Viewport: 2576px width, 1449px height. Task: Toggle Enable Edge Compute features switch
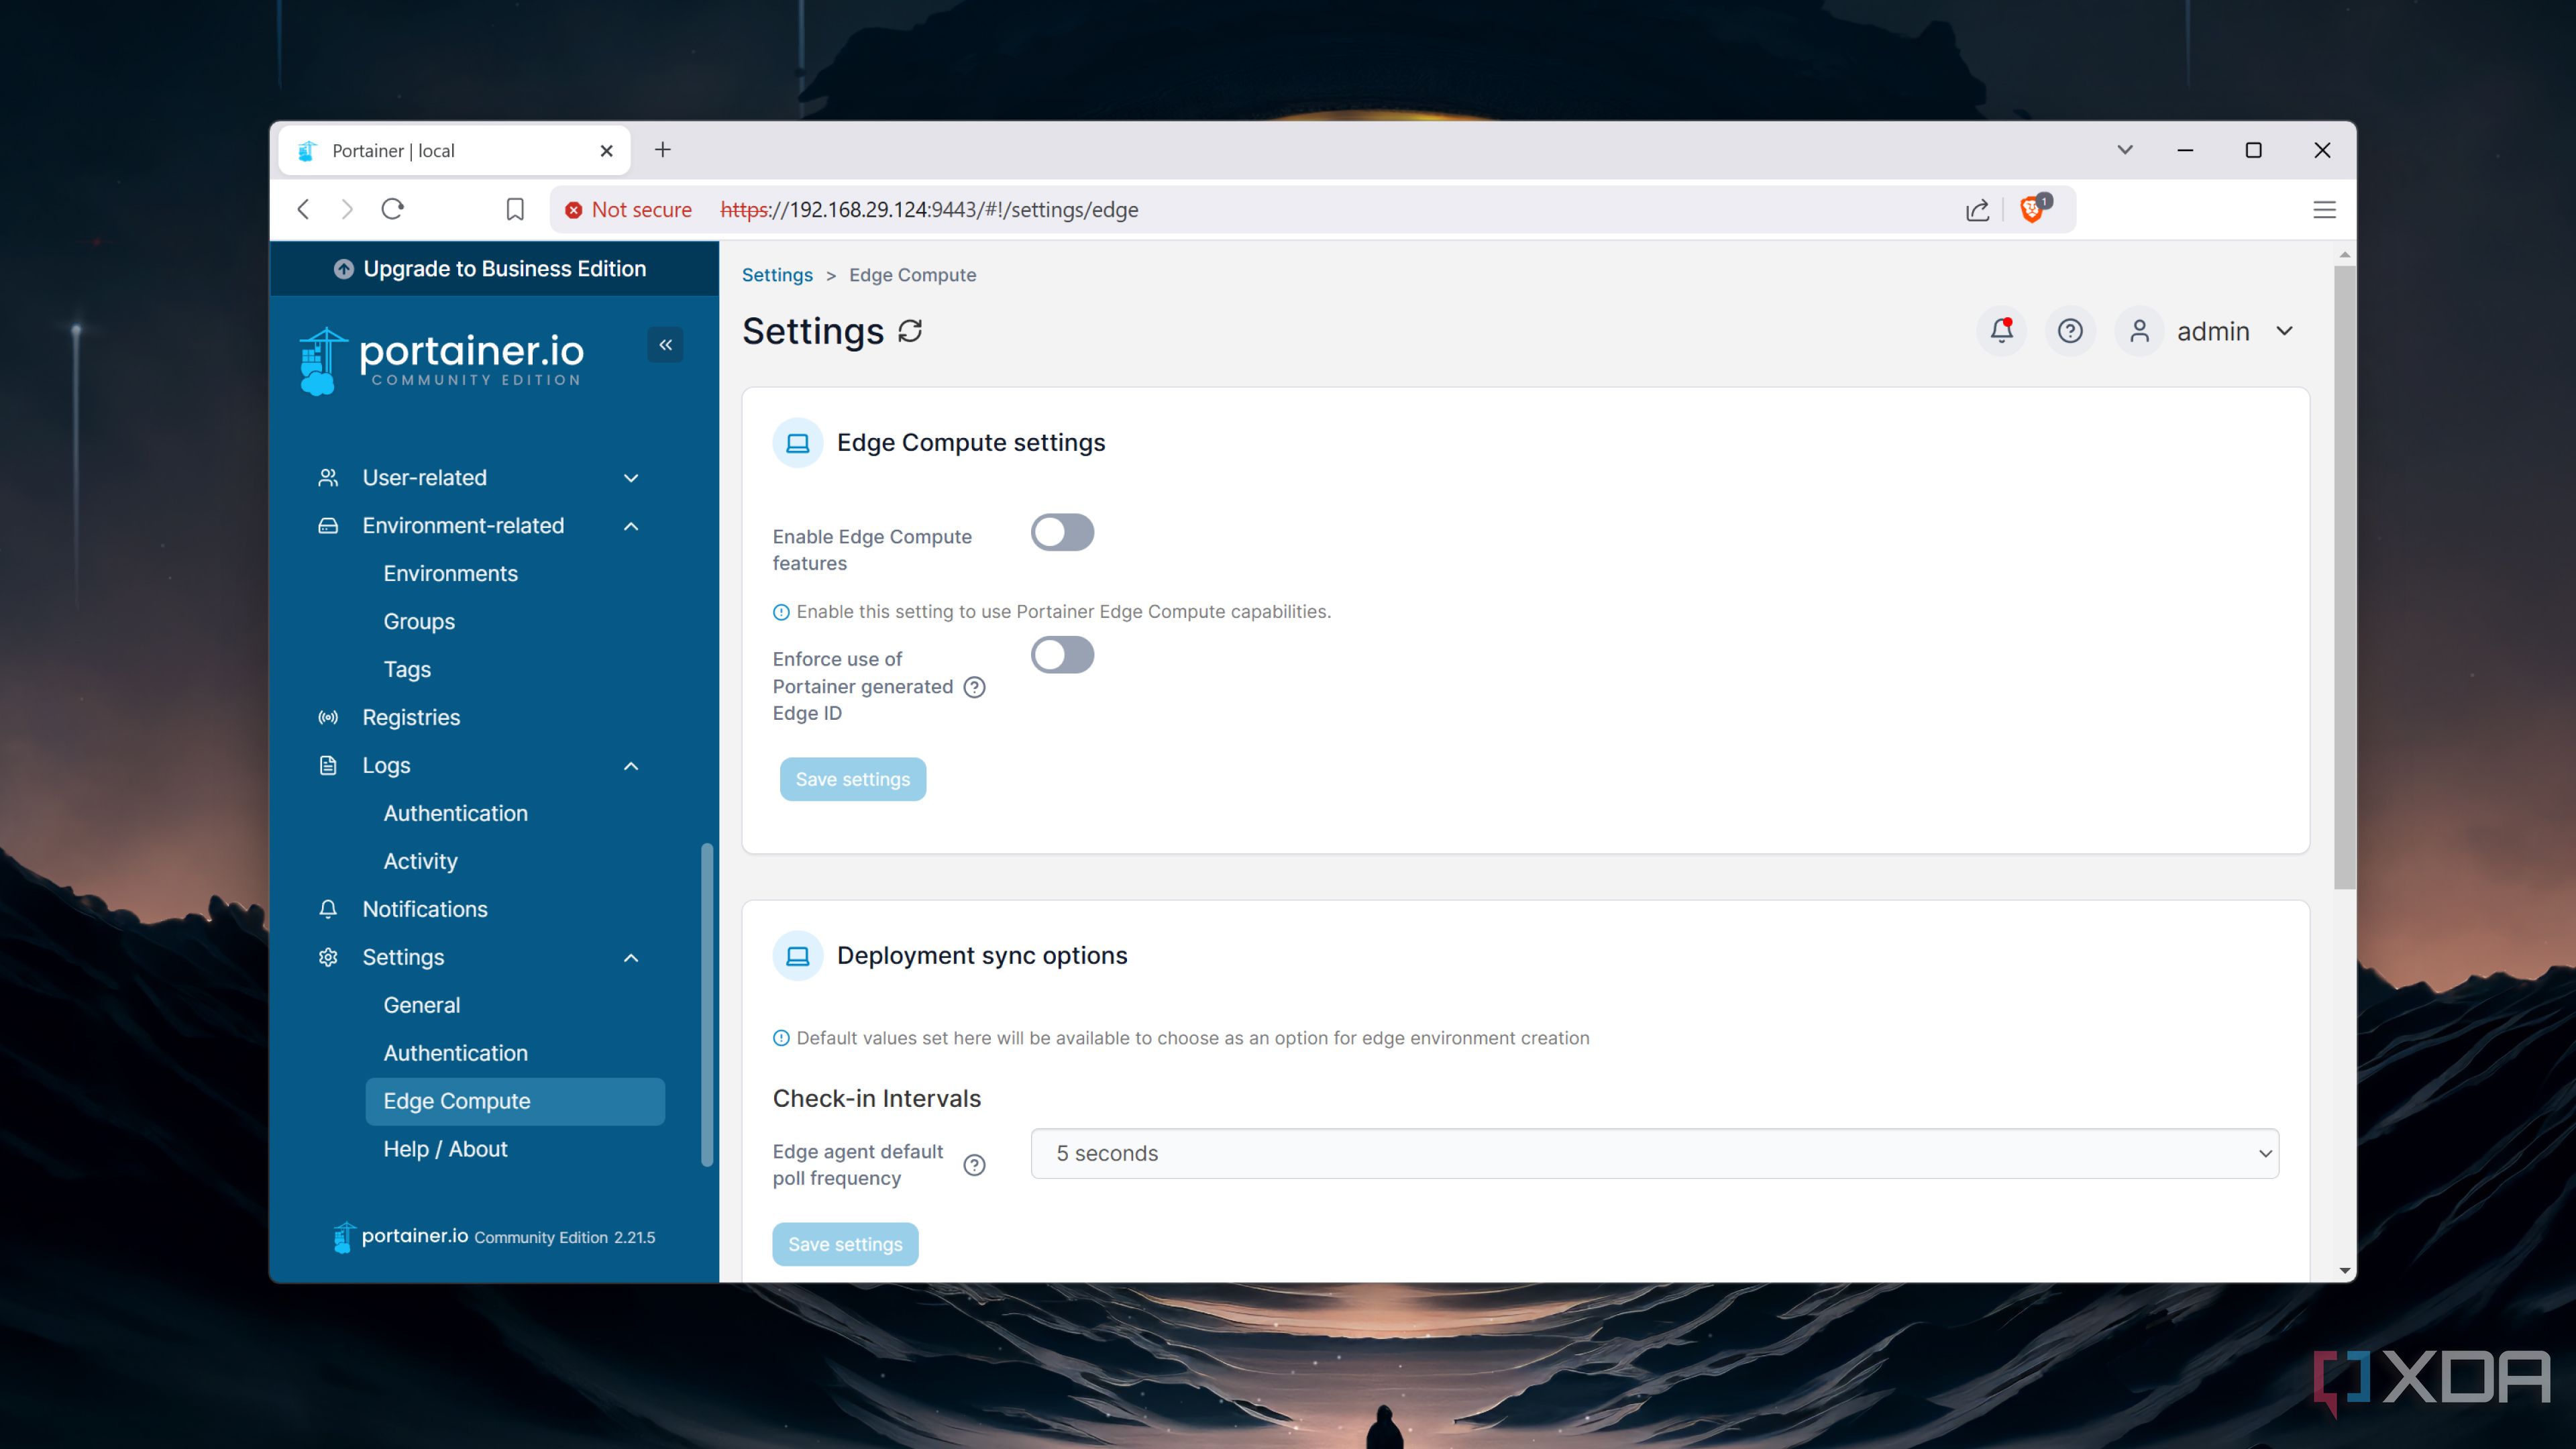tap(1062, 532)
